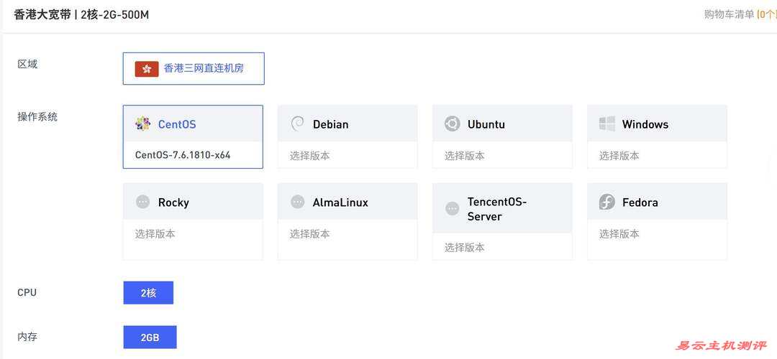
Task: Click the AlmaLinux placeholder icon
Action: [297, 202]
